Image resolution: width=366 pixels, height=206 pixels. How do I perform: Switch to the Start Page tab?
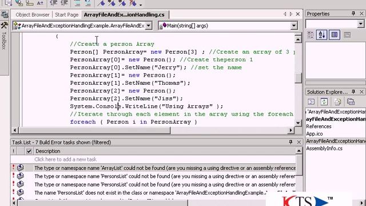tap(66, 15)
